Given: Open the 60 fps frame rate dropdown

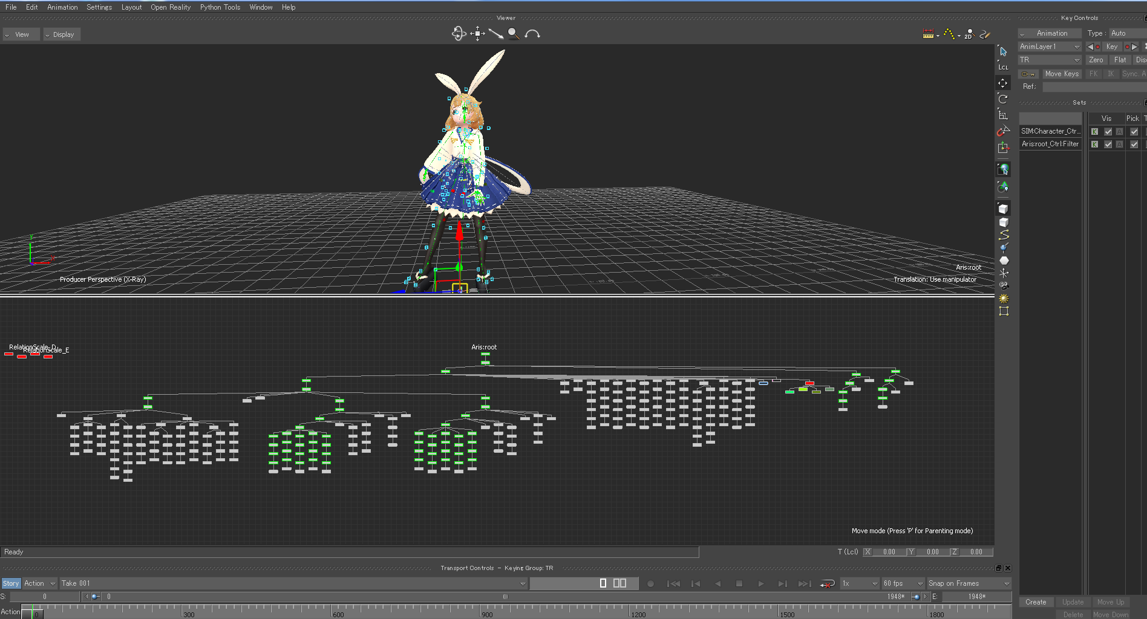Looking at the screenshot, I should (903, 583).
